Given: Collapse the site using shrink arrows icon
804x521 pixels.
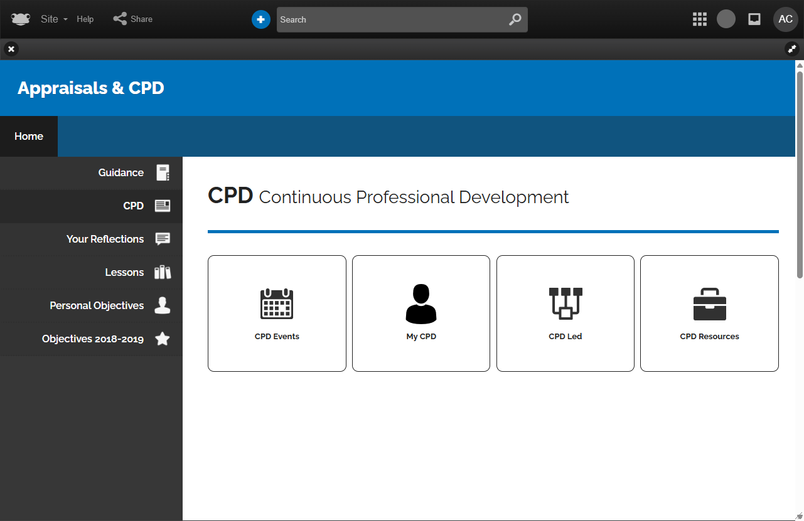Looking at the screenshot, I should [791, 49].
